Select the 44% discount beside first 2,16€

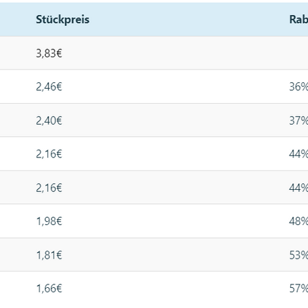point(299,154)
